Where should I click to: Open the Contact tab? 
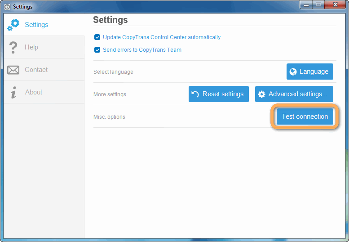click(x=44, y=70)
